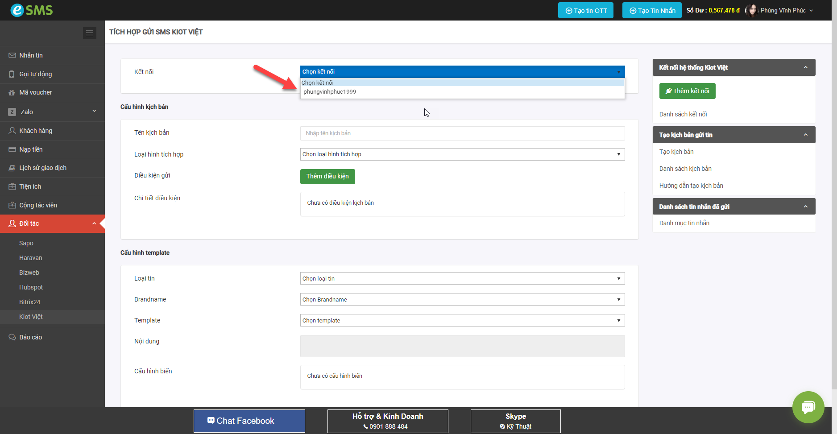The image size is (837, 434).
Task: Open the Chọn Brandname dropdown
Action: click(462, 300)
